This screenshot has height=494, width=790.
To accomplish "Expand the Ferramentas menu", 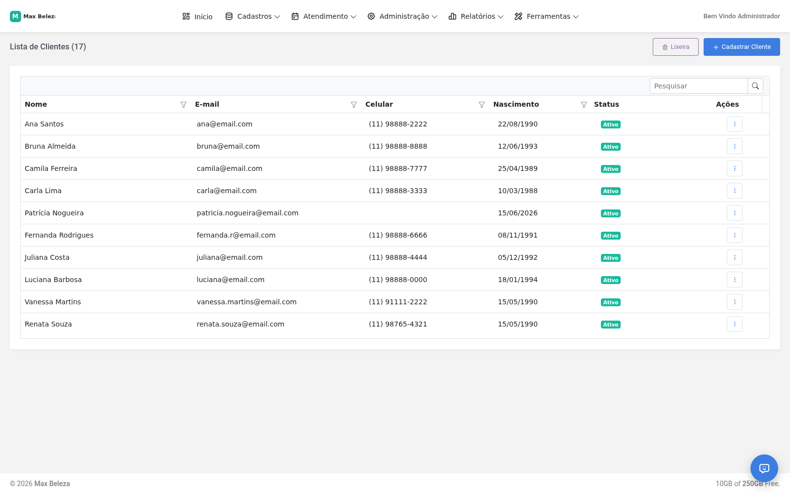I will pos(547,16).
